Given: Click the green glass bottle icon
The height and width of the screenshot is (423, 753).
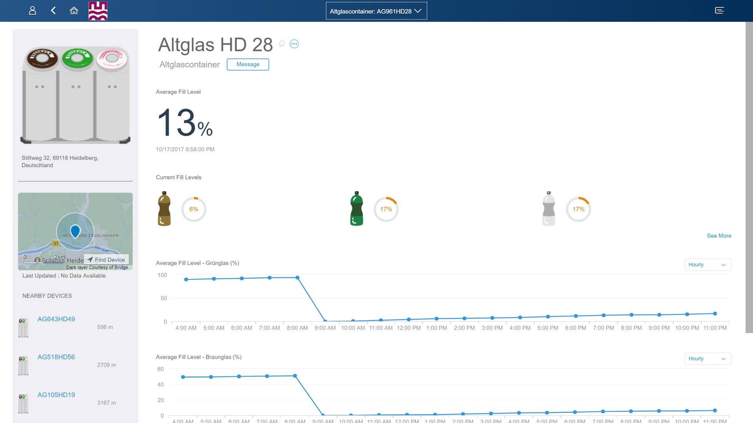Looking at the screenshot, I should click(356, 209).
